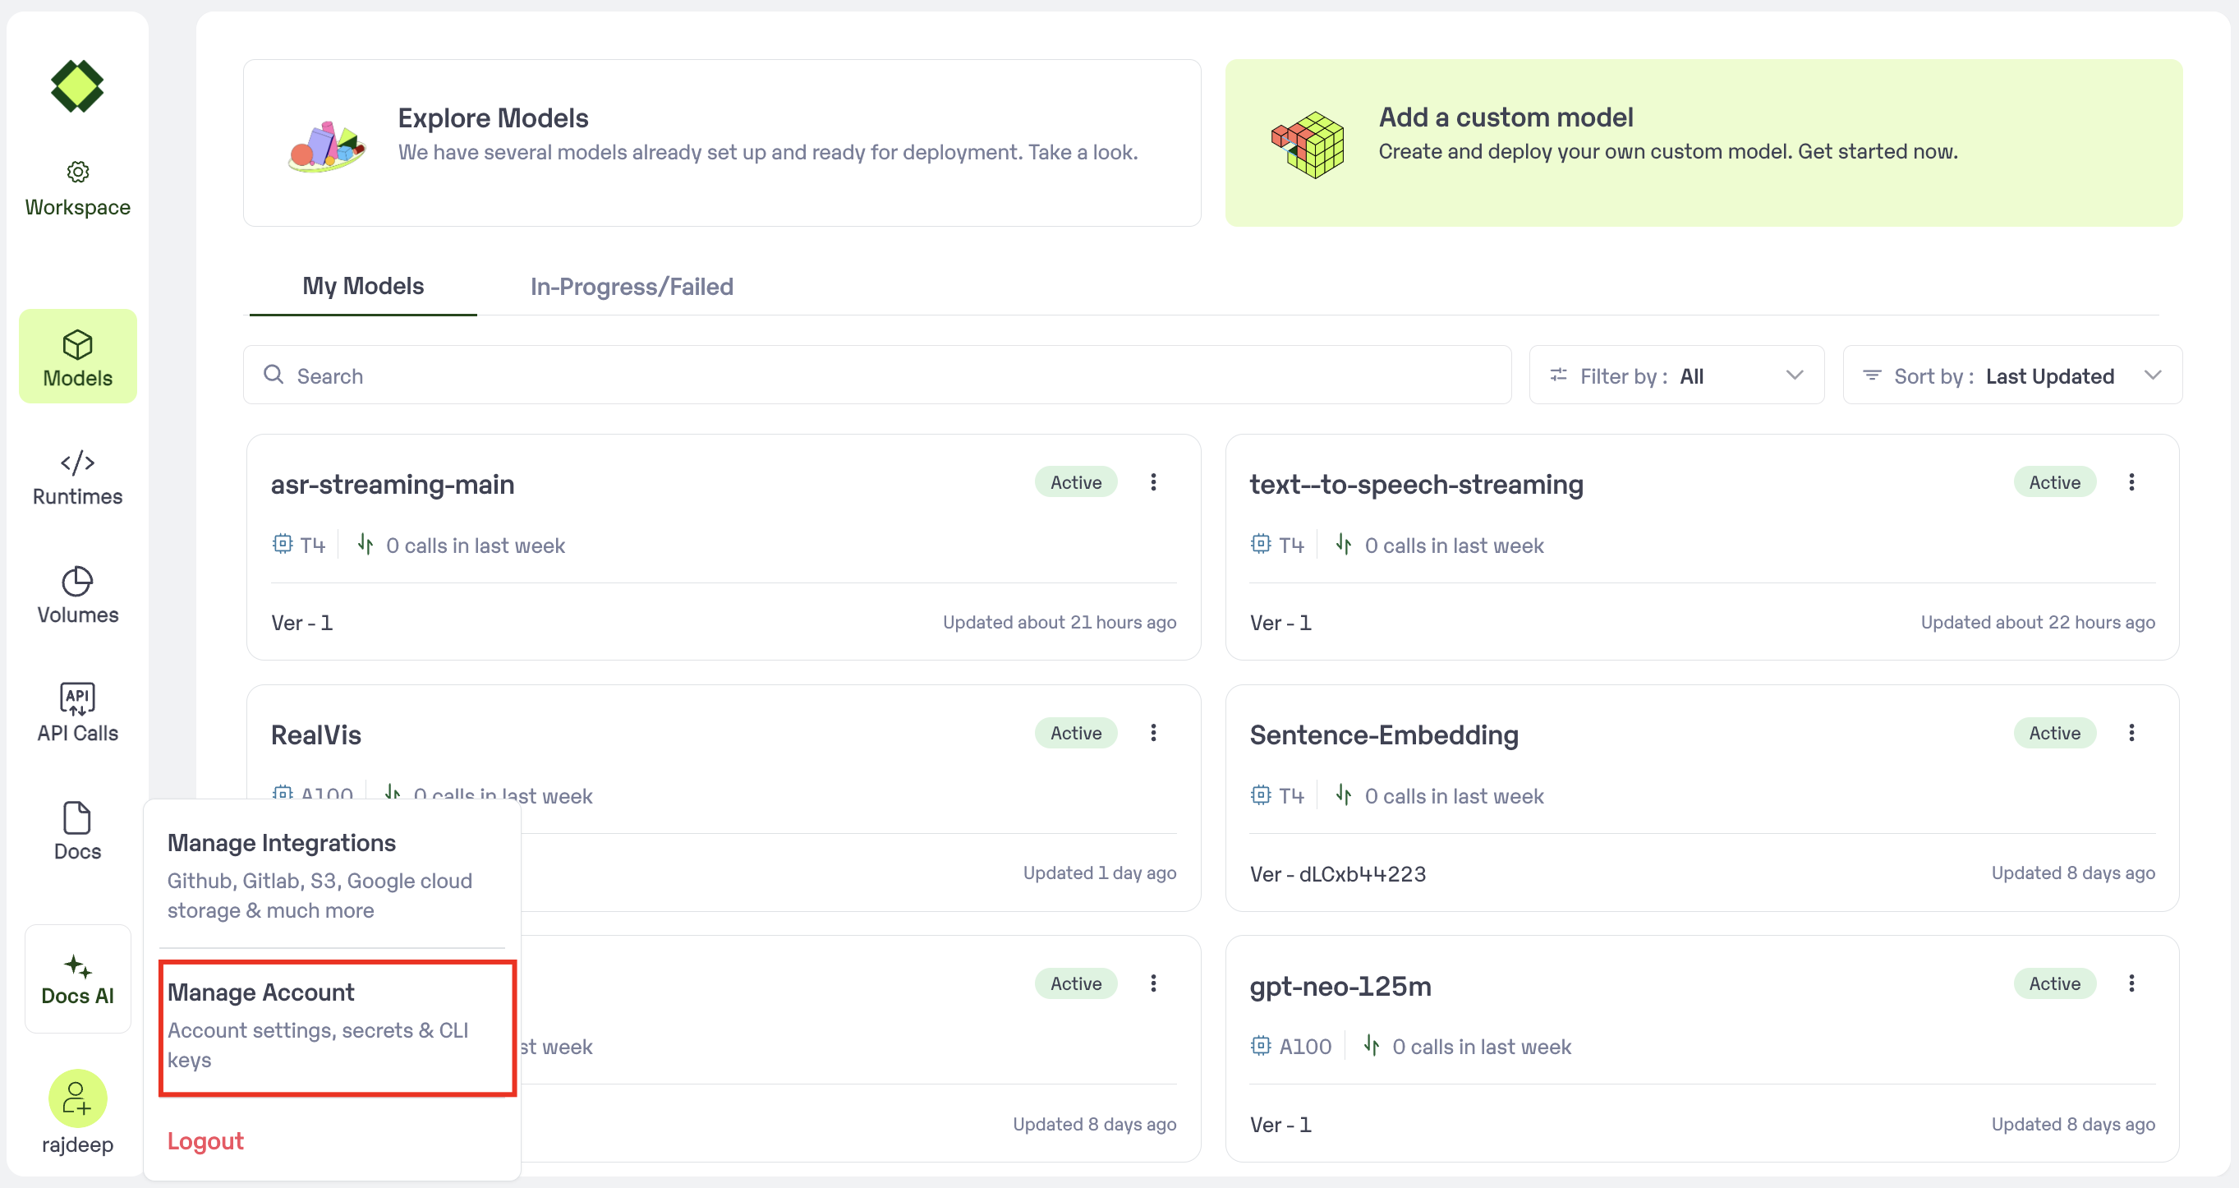The image size is (2239, 1188).
Task: Open kebab options for Sentence-Embedding model
Action: tap(2131, 732)
